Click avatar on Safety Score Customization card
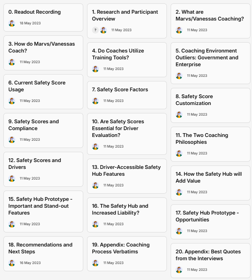This screenshot has height=280, width=252. [x=179, y=115]
